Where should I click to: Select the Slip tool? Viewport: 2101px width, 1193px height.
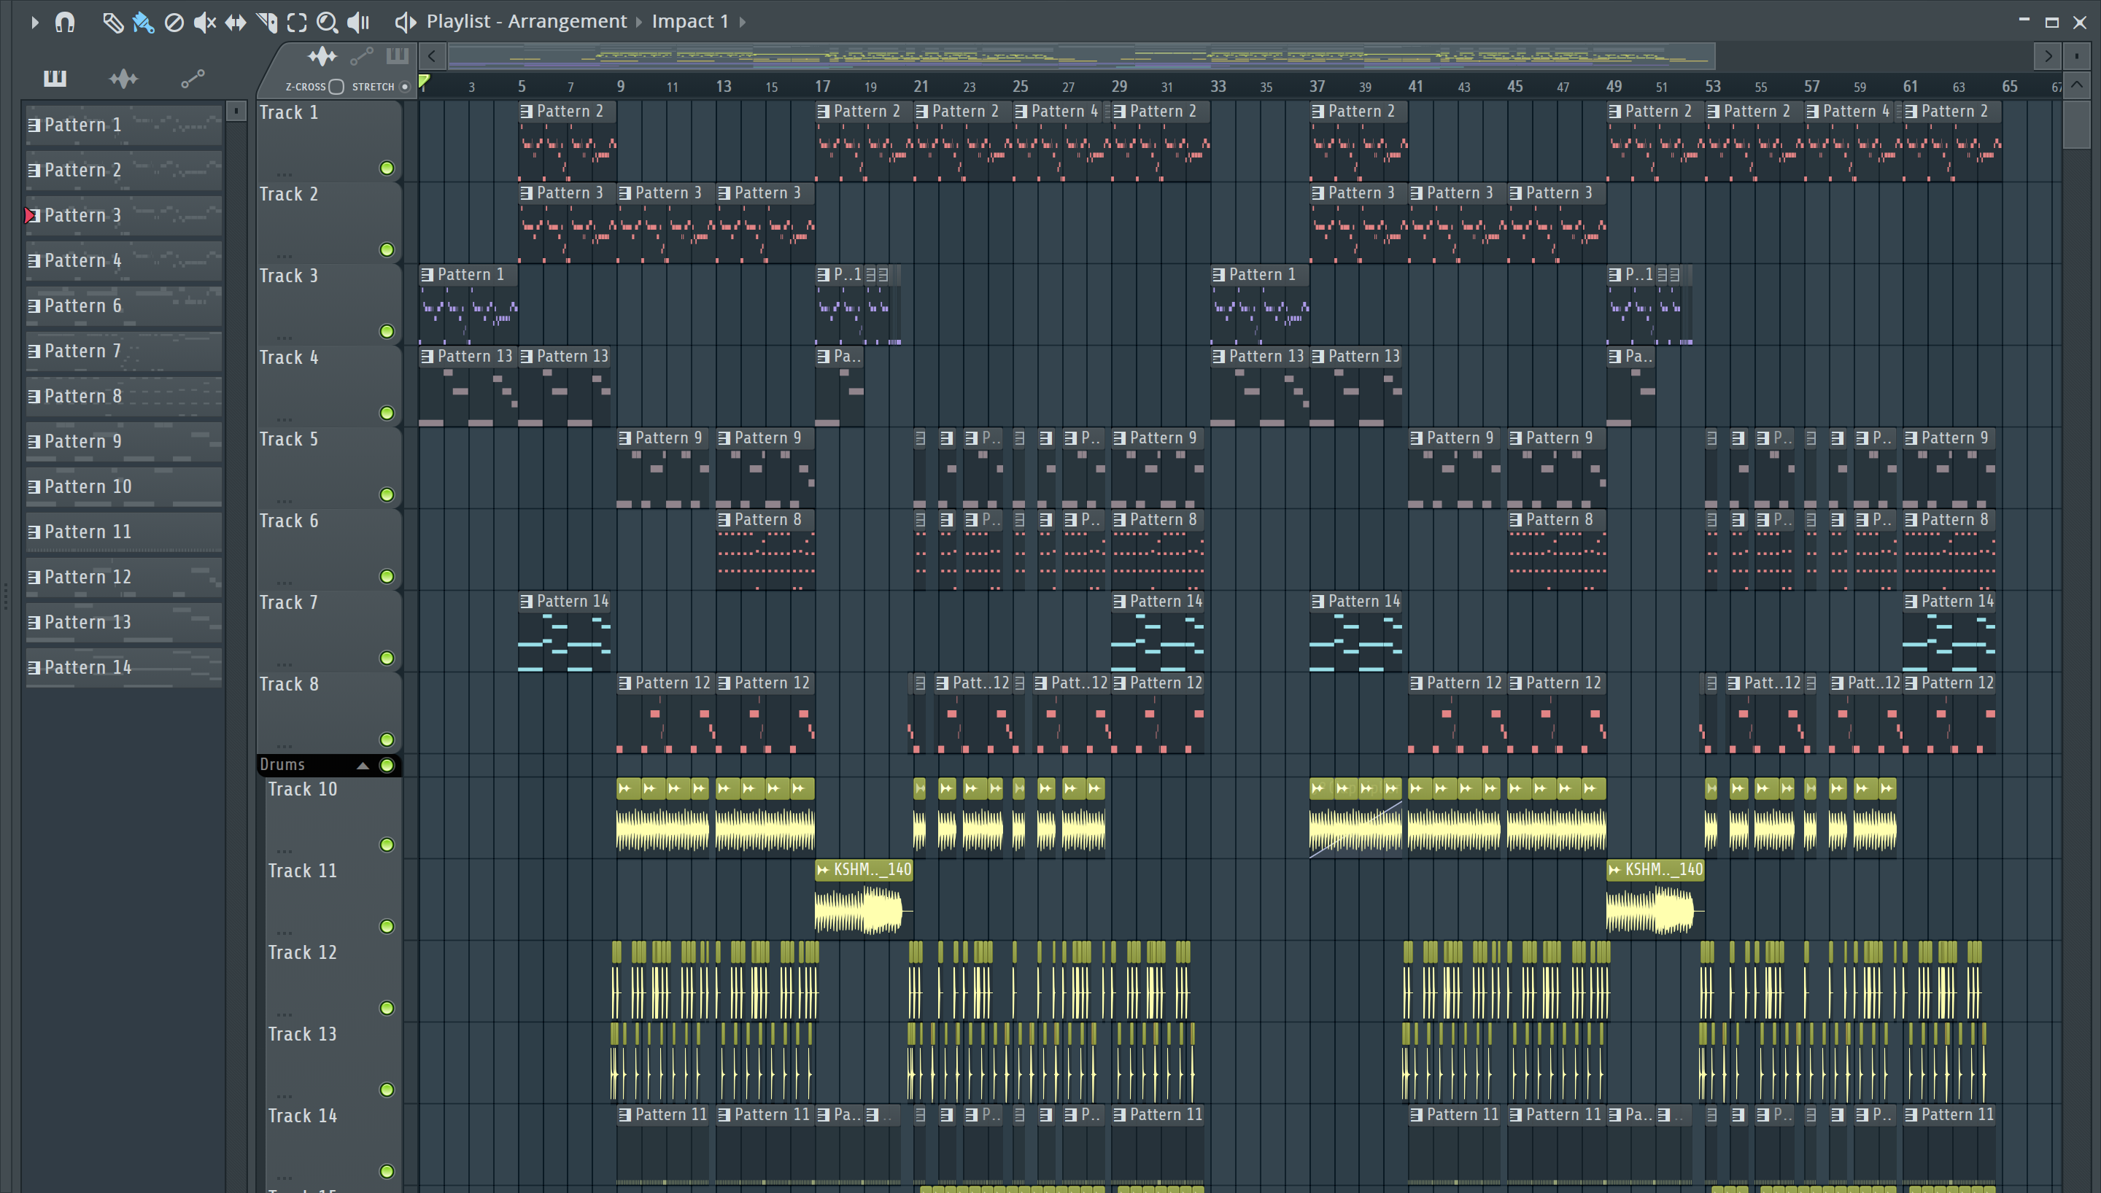point(235,22)
